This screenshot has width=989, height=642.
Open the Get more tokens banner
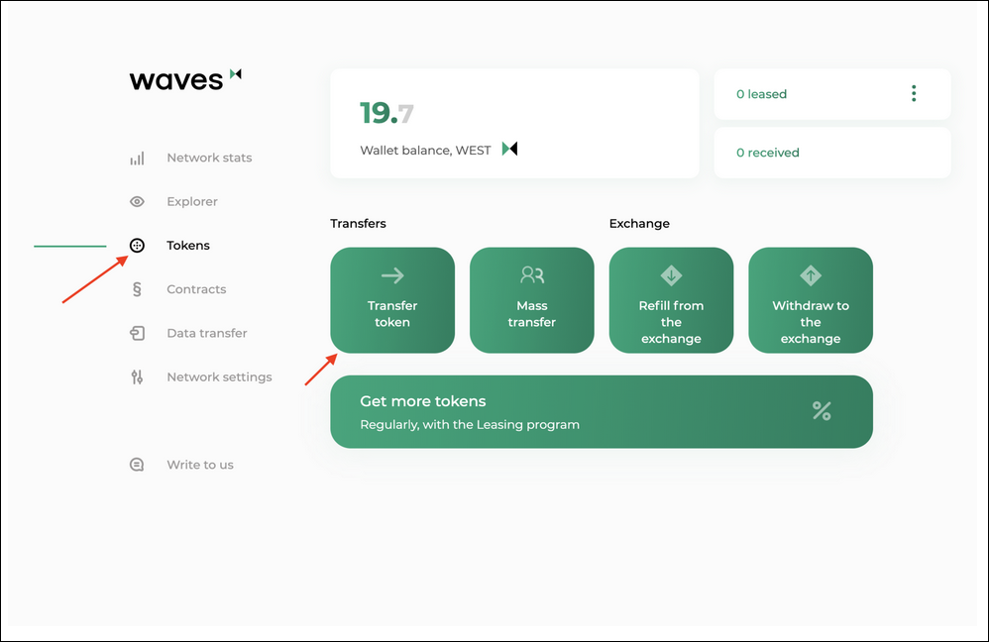pyautogui.click(x=601, y=411)
